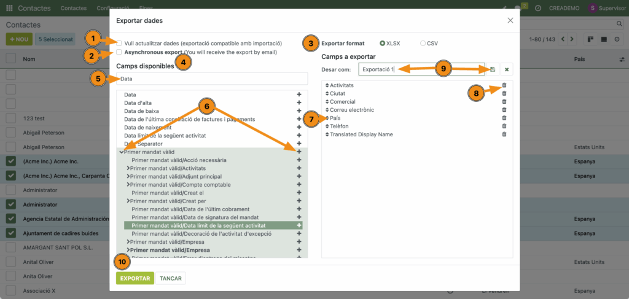The height and width of the screenshot is (299, 629).
Task: Open the Contactes menu in top bar
Action: (x=74, y=8)
